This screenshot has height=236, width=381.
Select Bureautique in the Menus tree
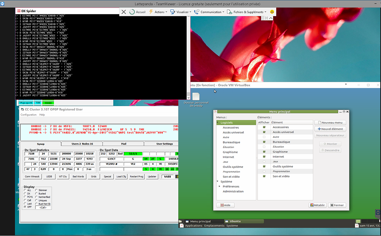click(231, 142)
